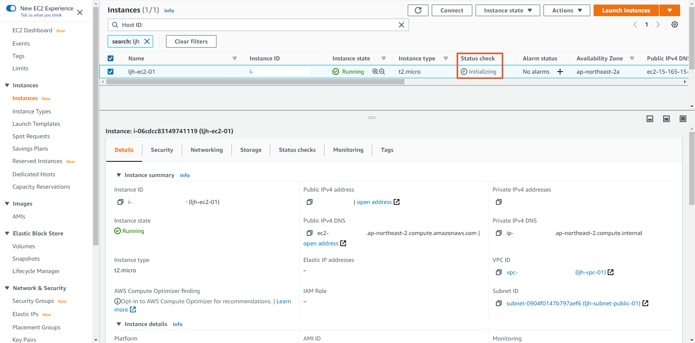This screenshot has height=343, width=695.
Task: Sort by Name column arrow
Action: (x=235, y=58)
